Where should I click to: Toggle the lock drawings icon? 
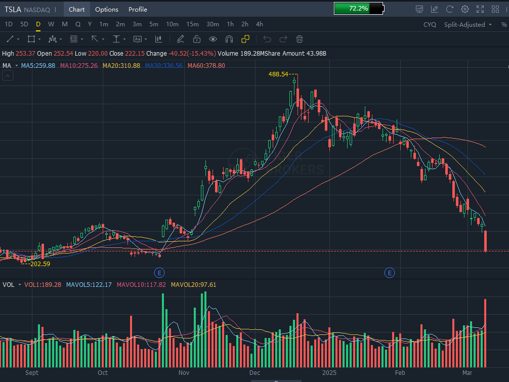pyautogui.click(x=197, y=39)
